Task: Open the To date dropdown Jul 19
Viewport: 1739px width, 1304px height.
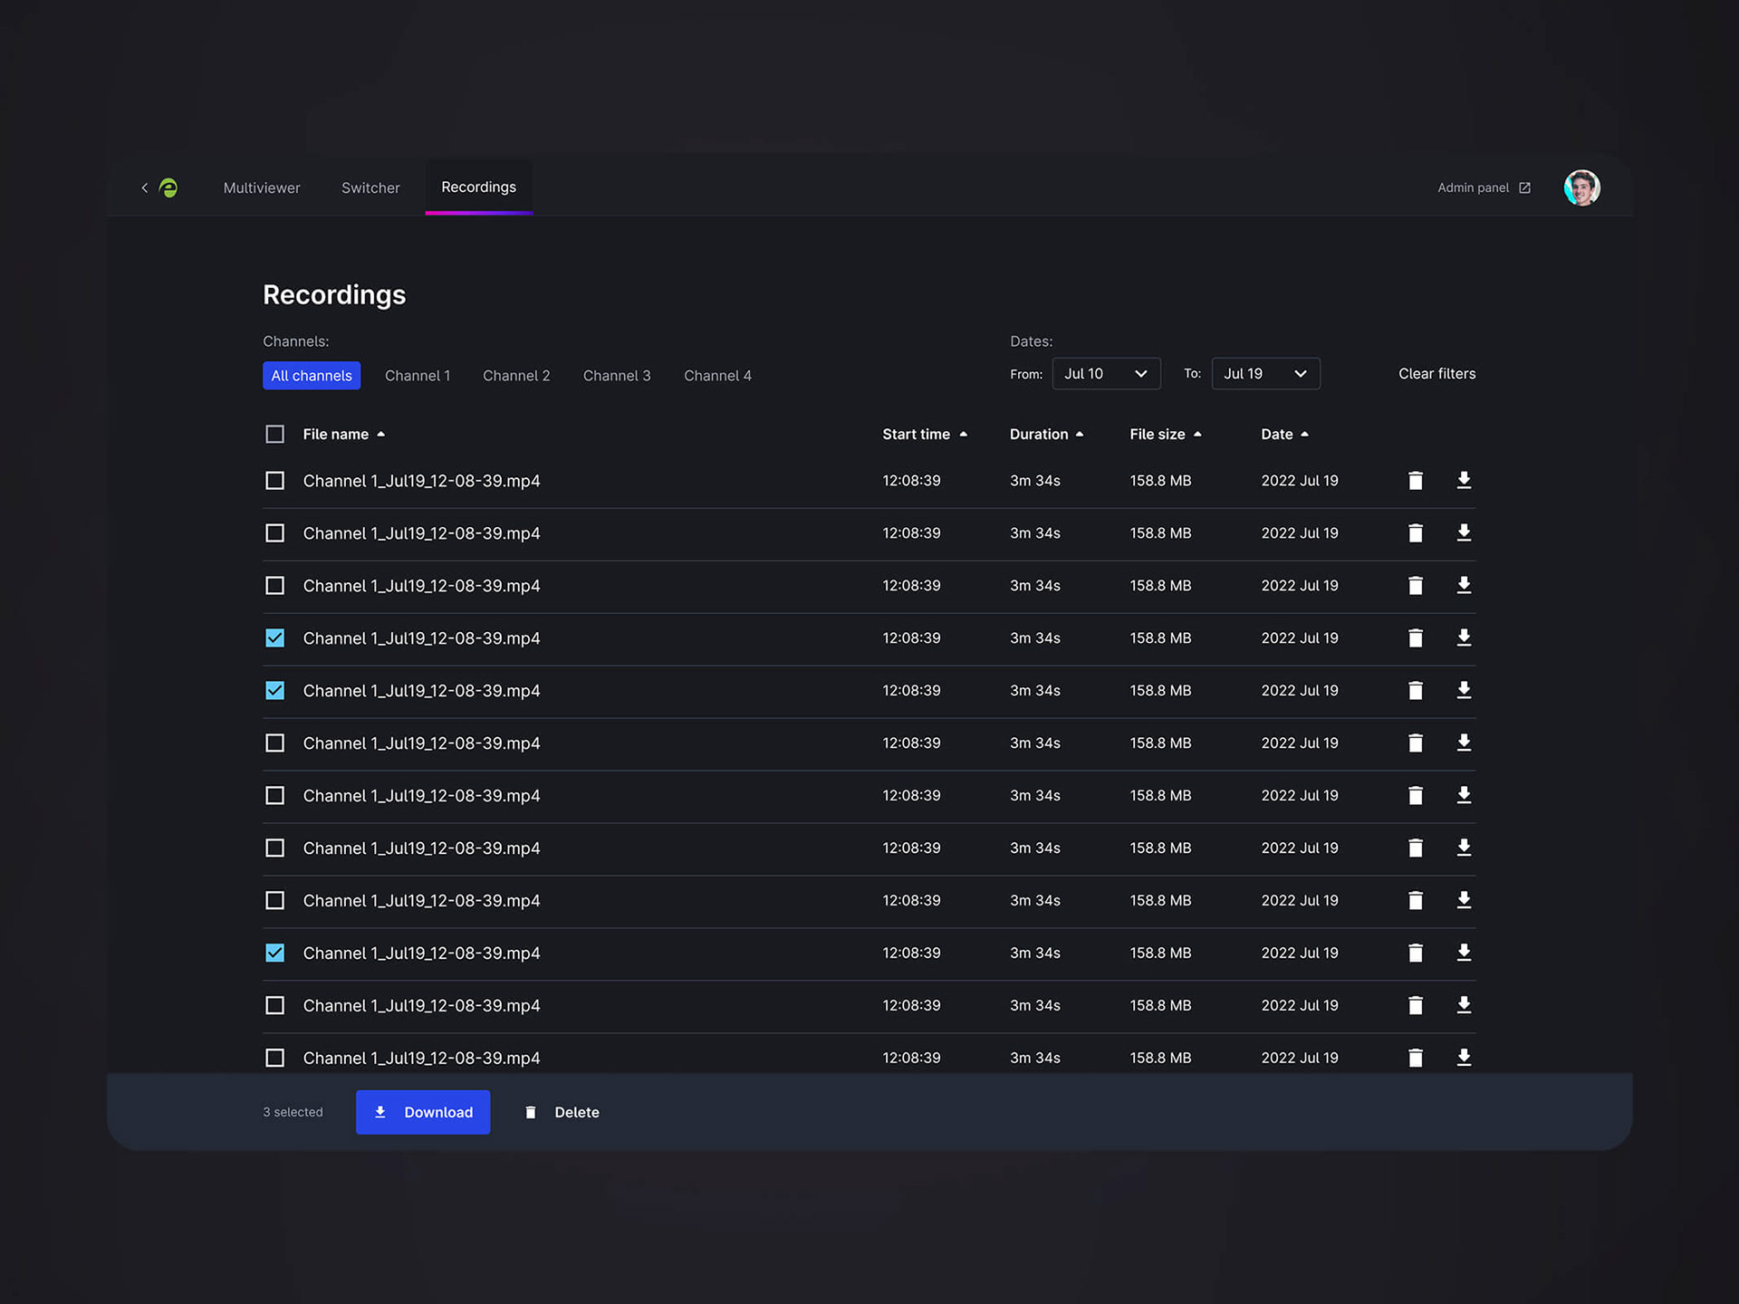Action: tap(1265, 373)
